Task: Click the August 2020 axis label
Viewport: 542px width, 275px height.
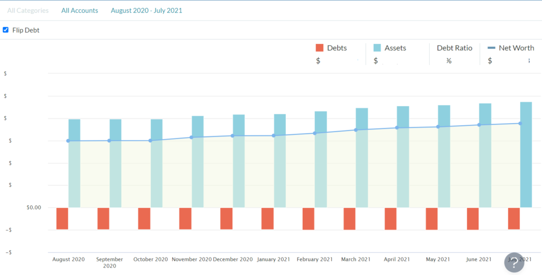Action: pyautogui.click(x=68, y=259)
